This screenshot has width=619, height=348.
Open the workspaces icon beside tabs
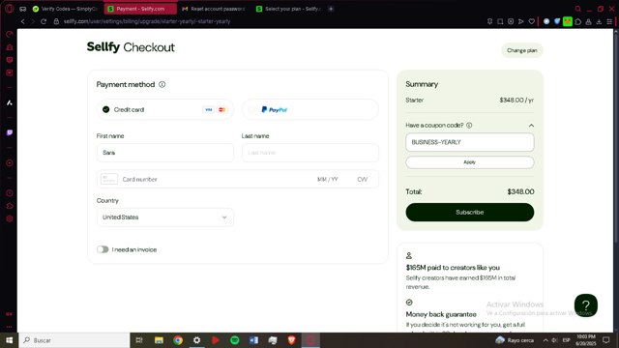tap(23, 9)
